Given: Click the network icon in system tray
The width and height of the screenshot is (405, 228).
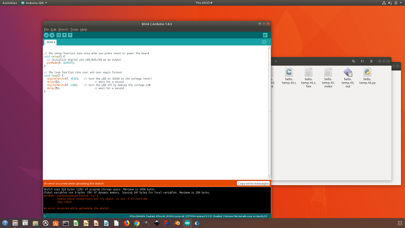Looking at the screenshot, I should 384,3.
